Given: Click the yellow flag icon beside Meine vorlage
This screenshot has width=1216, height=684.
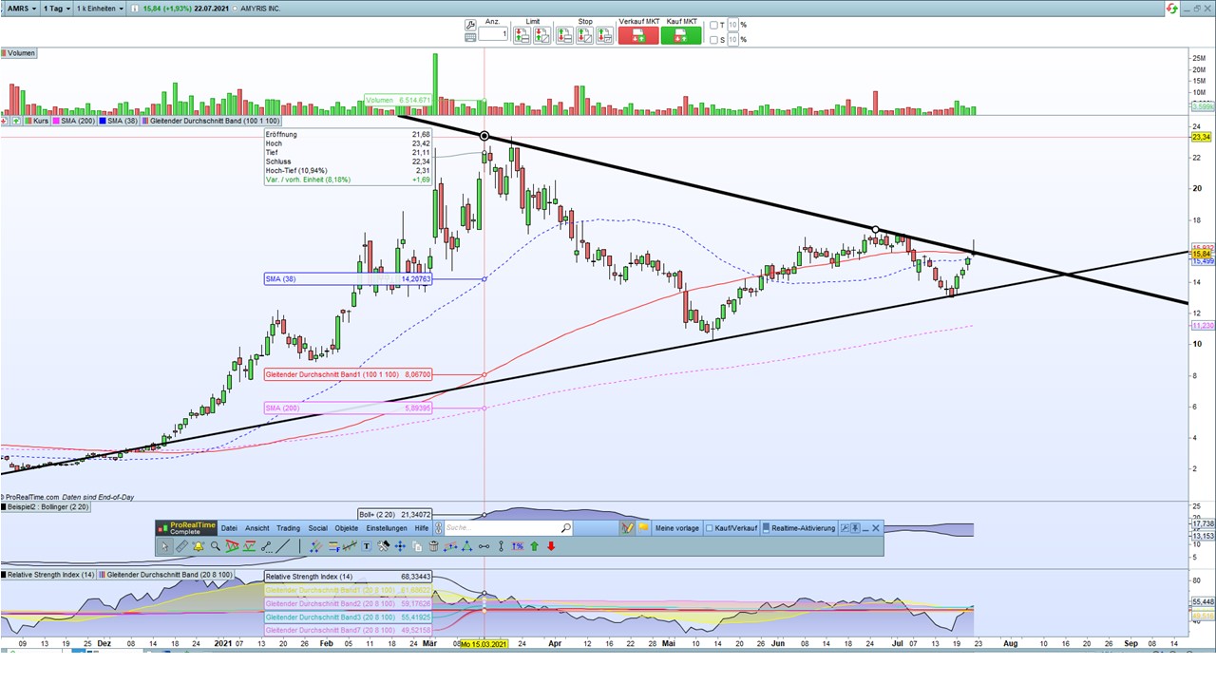Looking at the screenshot, I should 644,528.
